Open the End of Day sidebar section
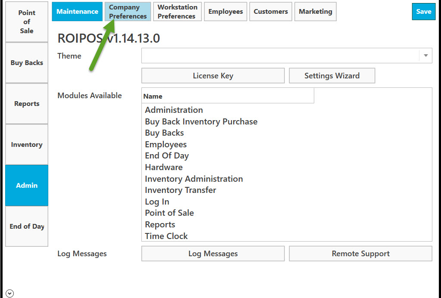 pyautogui.click(x=27, y=227)
